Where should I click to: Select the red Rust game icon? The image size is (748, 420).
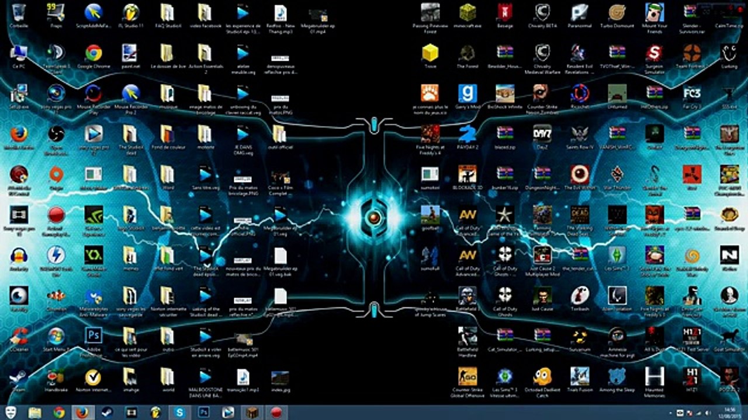[692, 174]
